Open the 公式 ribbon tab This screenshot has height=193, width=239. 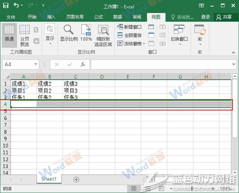click(x=98, y=17)
